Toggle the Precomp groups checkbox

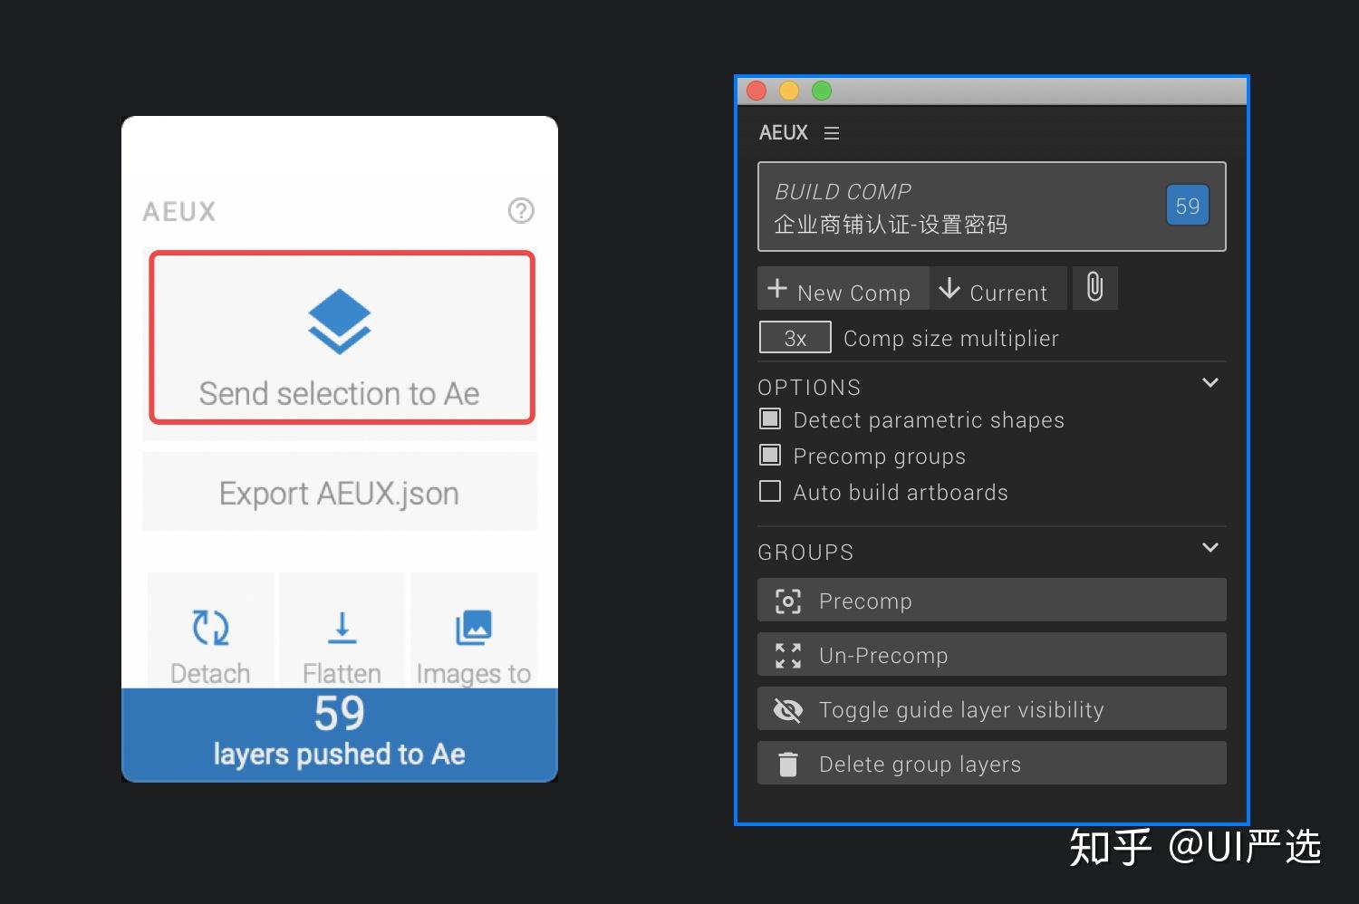pos(770,455)
